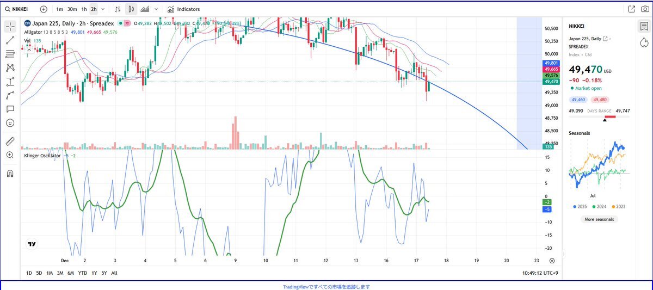Set the date range to 1M
The image size is (653, 290).
50,273
